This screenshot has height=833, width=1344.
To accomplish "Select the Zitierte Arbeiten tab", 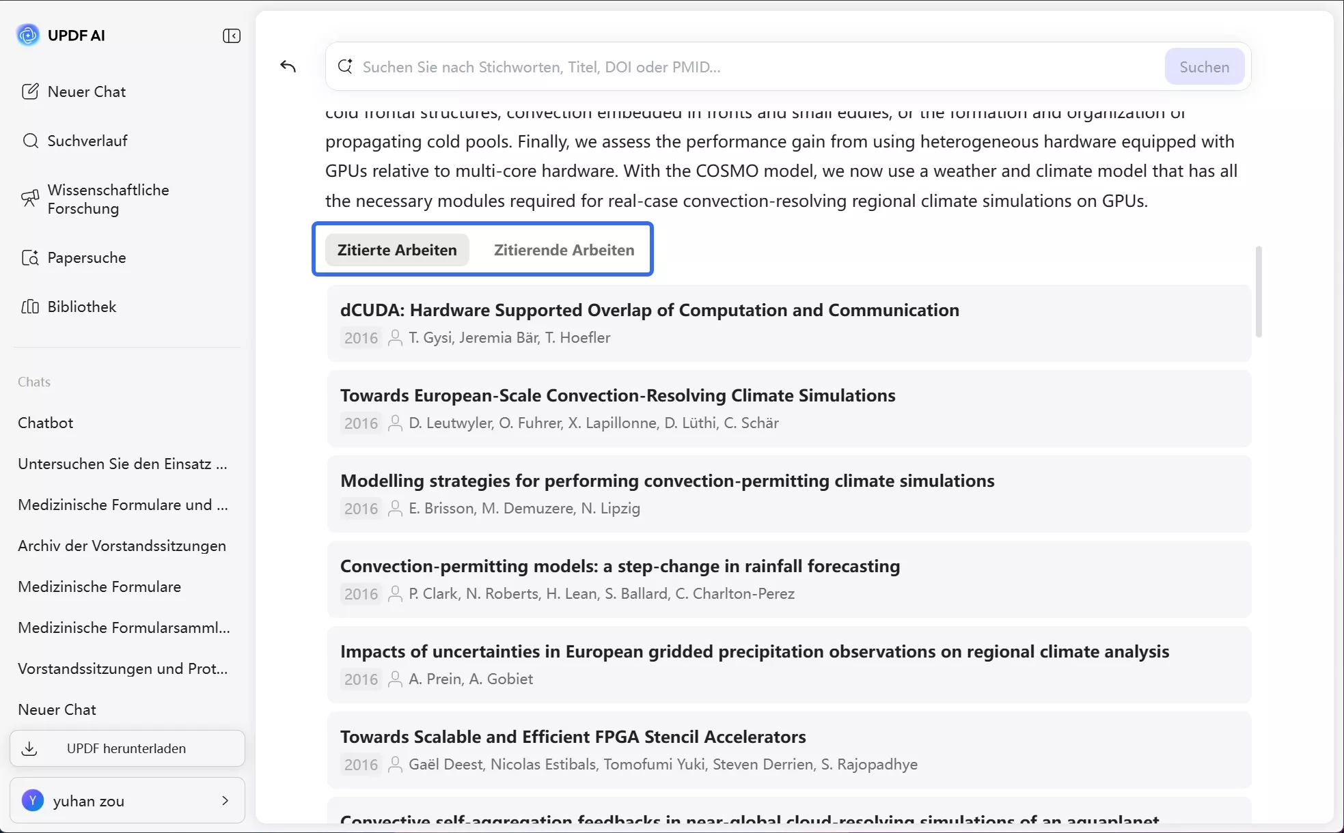I will (x=397, y=250).
